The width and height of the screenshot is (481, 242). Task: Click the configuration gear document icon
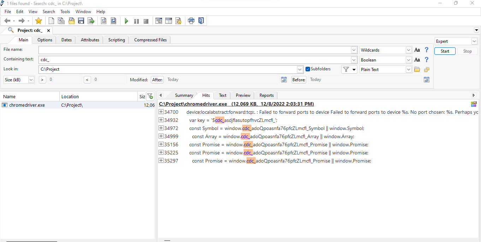point(178,21)
